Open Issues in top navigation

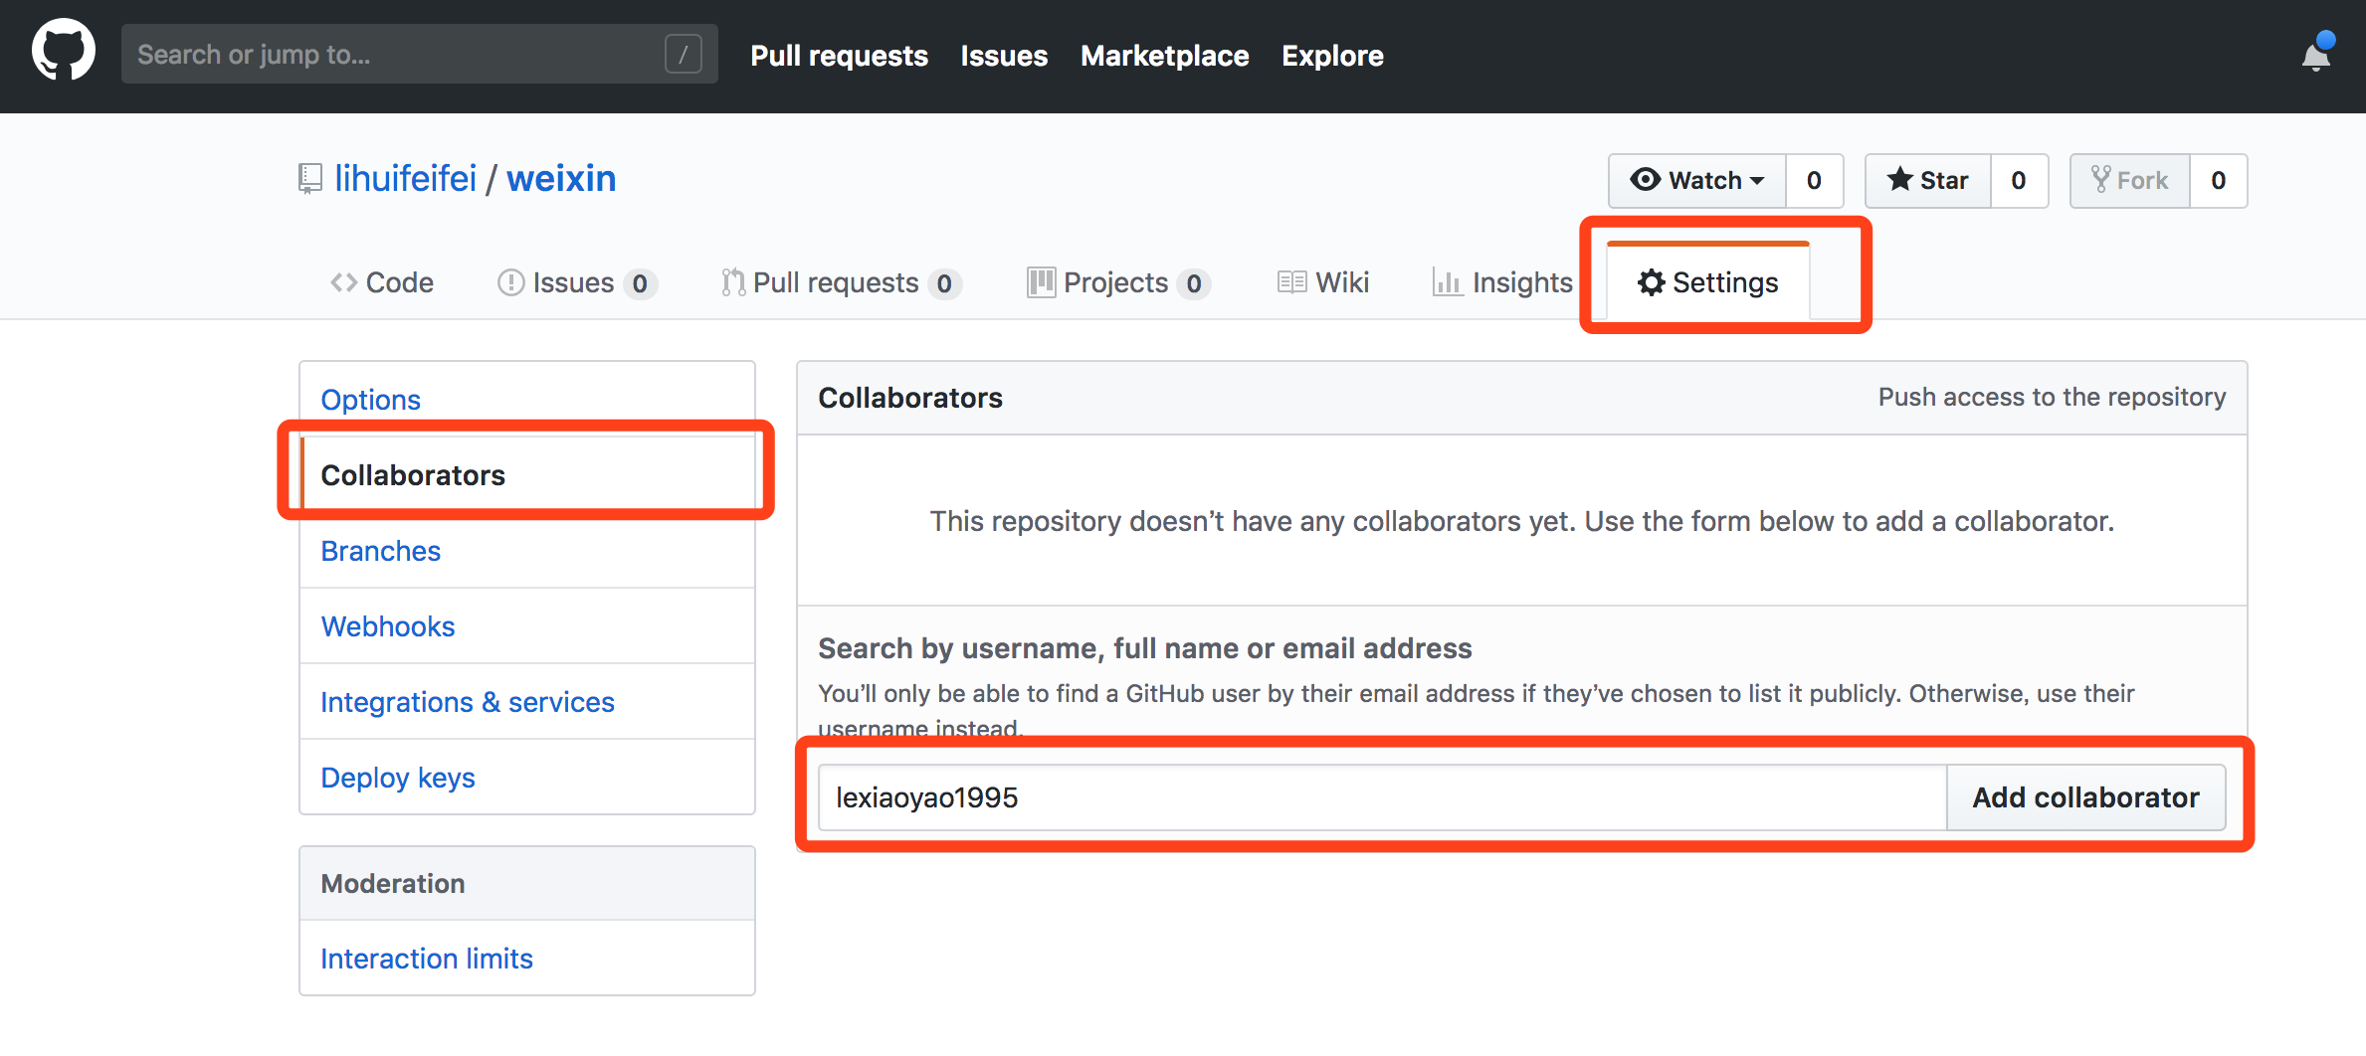(1004, 56)
